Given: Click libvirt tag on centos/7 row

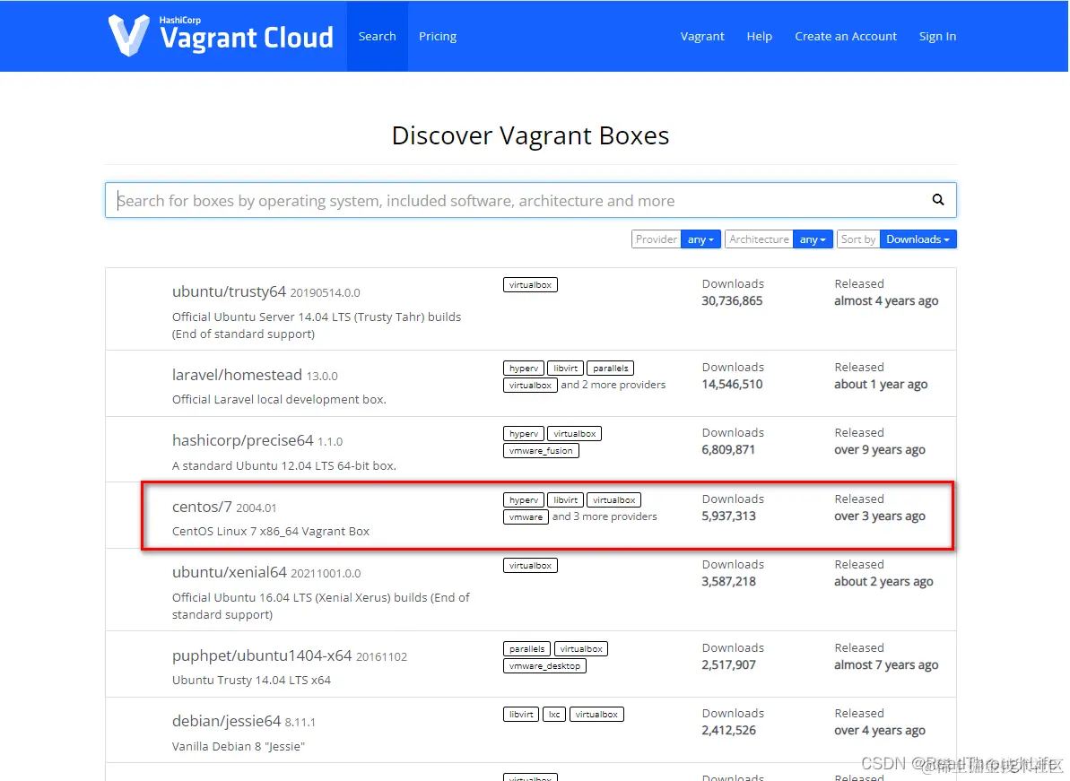Looking at the screenshot, I should pyautogui.click(x=566, y=500).
